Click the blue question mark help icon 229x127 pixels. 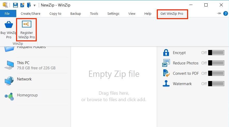[226, 13]
